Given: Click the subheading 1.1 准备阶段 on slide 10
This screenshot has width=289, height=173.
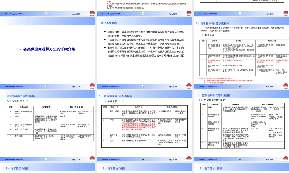Looking at the screenshot, I should click(207, 35).
